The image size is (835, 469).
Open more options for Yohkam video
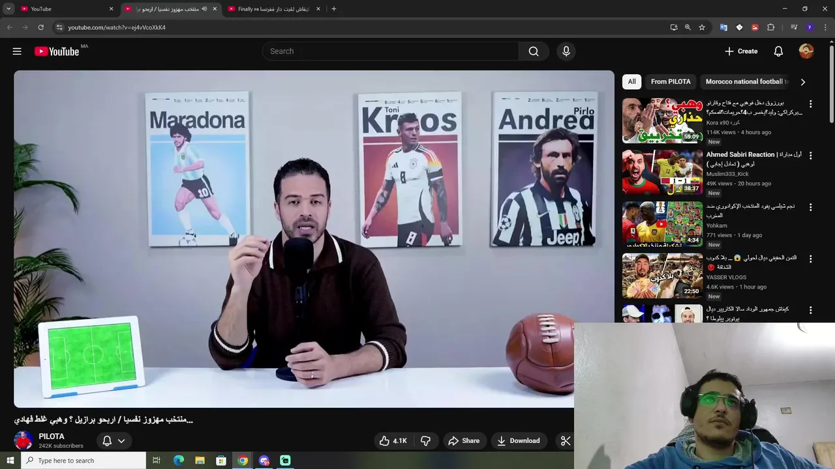click(811, 207)
